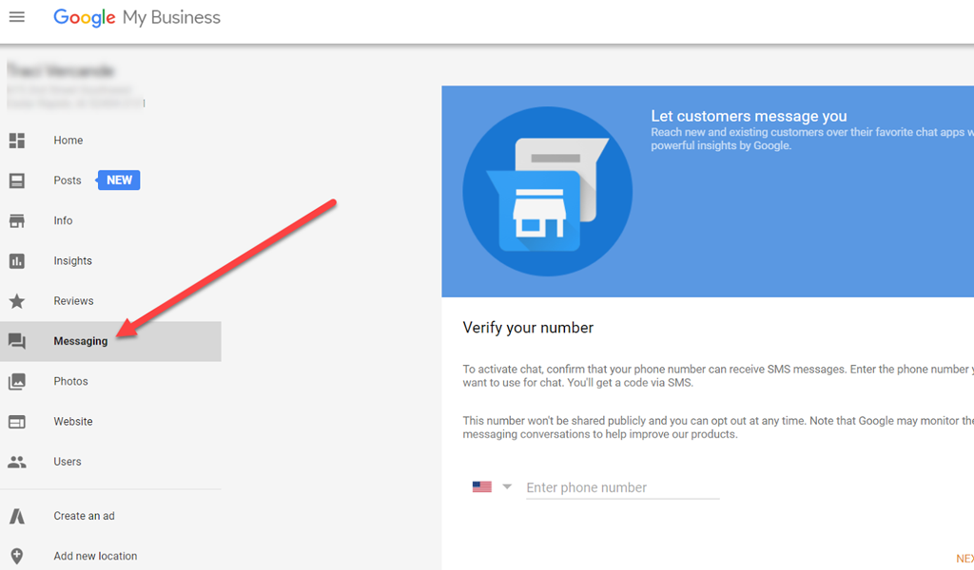Image resolution: width=974 pixels, height=570 pixels.
Task: Click the storefront messaging illustration
Action: pyautogui.click(x=547, y=191)
